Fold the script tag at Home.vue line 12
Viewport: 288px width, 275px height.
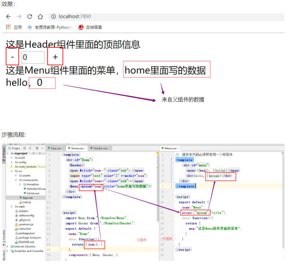(60, 213)
